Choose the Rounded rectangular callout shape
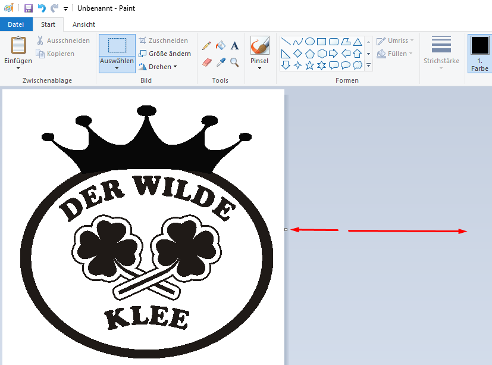The width and height of the screenshot is (492, 365). coord(334,65)
